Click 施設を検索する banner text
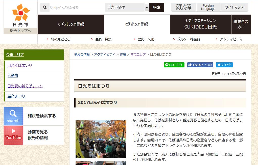The width and height of the screenshot is (258, 165). coord(42,116)
